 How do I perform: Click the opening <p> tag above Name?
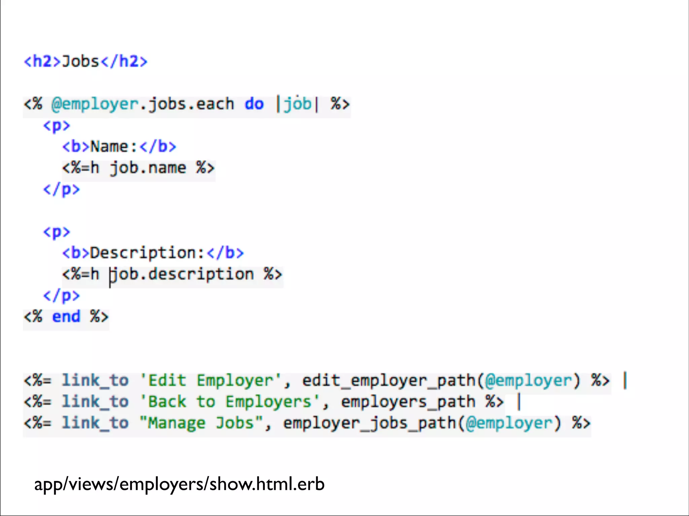click(57, 126)
